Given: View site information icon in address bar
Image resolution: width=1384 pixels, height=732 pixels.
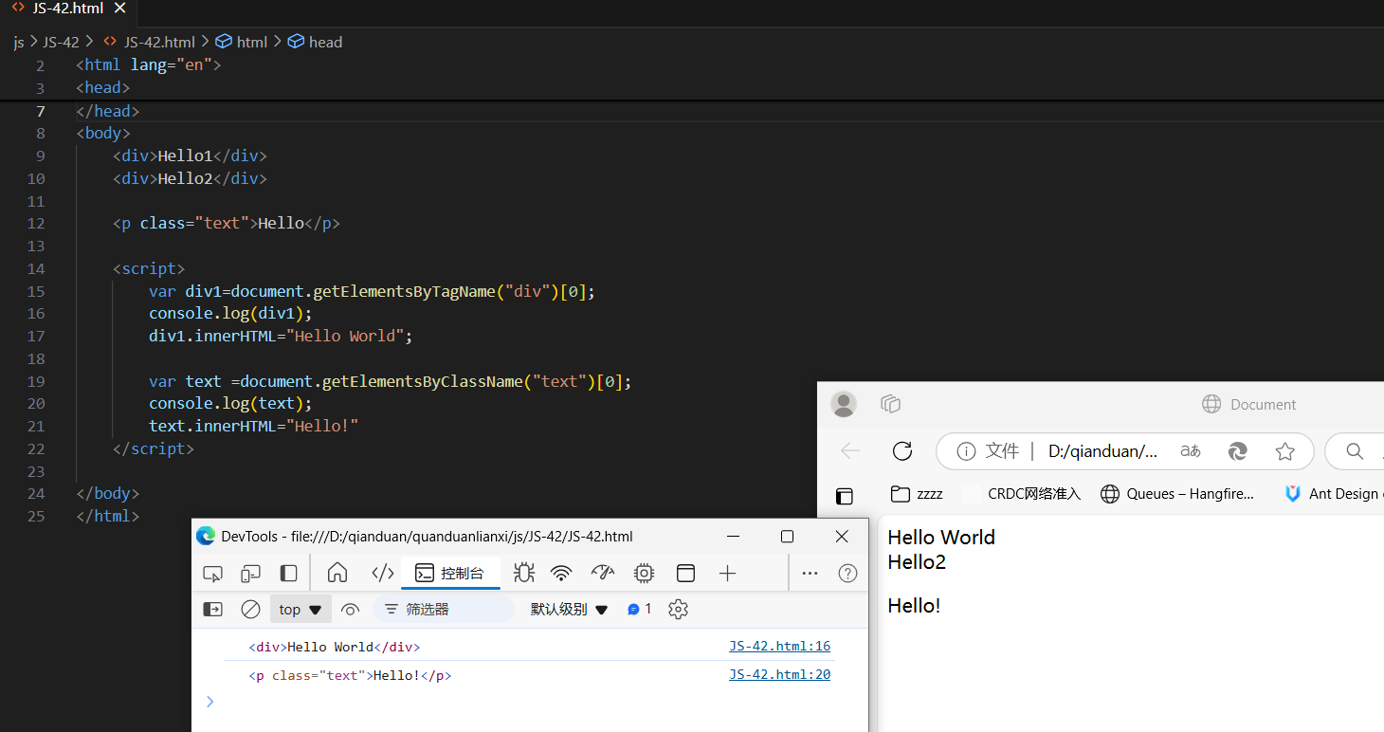Looking at the screenshot, I should coord(965,451).
